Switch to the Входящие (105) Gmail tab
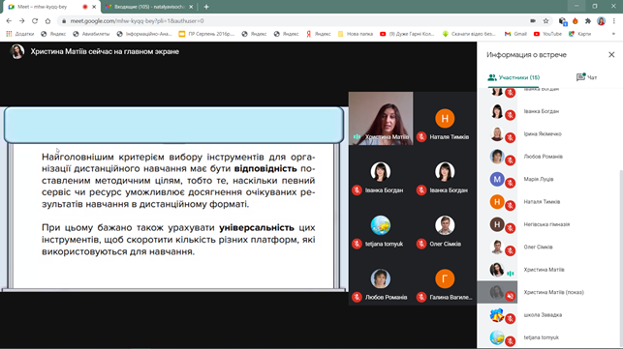The height and width of the screenshot is (349, 623). click(x=150, y=7)
